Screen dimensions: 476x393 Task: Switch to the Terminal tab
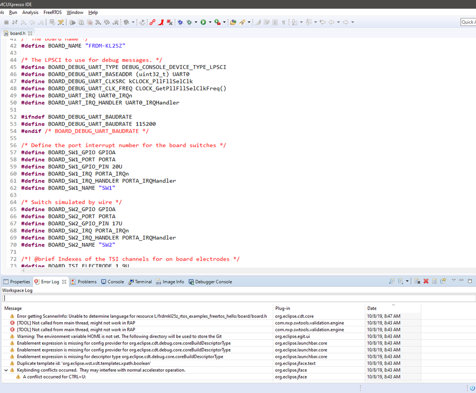tap(140, 282)
